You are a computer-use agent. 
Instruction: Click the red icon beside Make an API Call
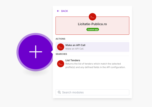point(61,47)
